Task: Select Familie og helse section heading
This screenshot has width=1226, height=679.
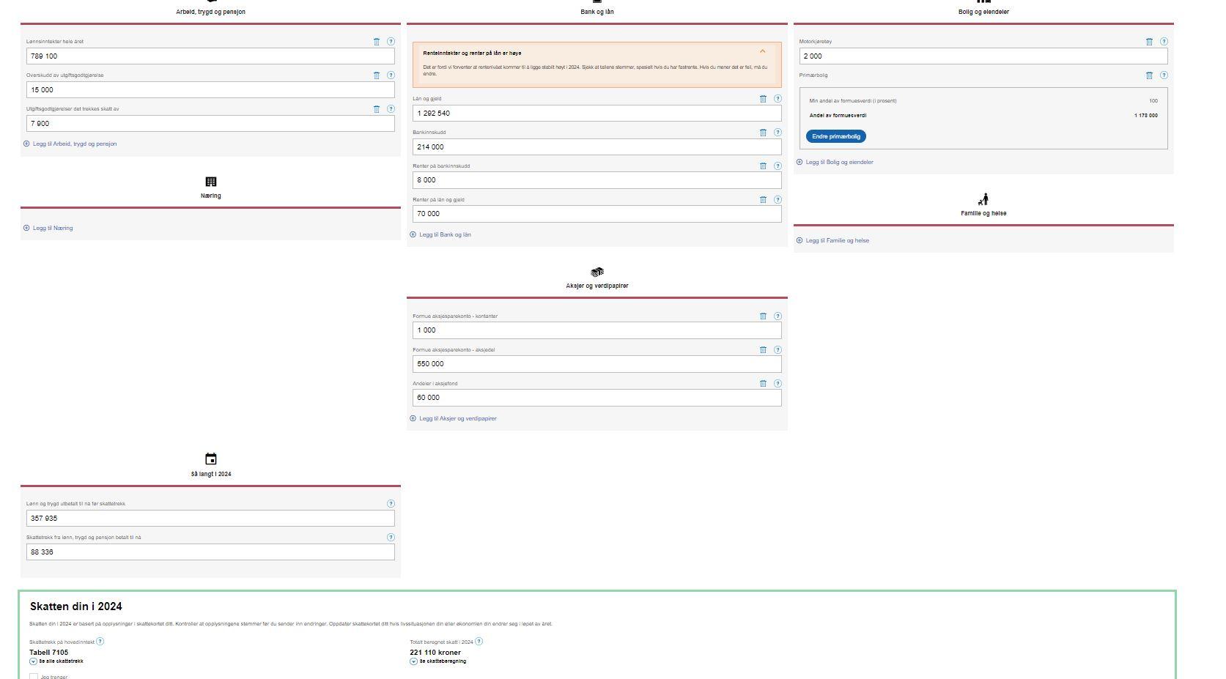Action: pyautogui.click(x=983, y=214)
